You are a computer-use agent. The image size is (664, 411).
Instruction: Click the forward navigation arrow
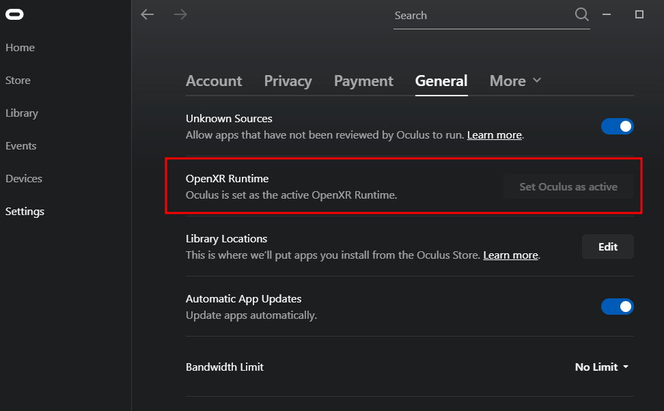pyautogui.click(x=180, y=14)
